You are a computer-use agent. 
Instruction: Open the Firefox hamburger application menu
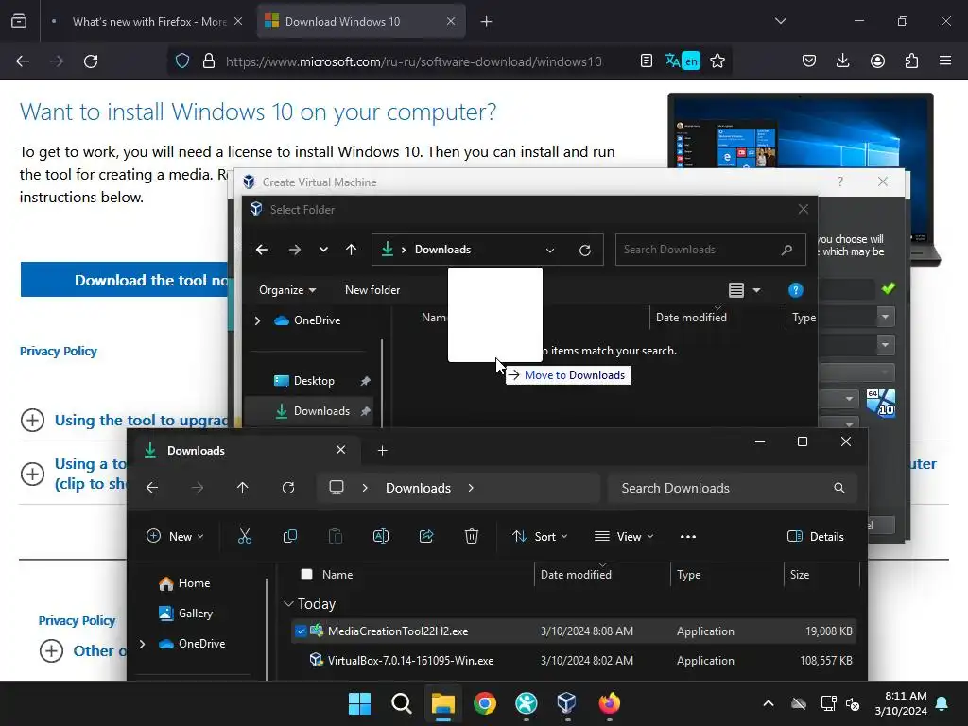945,61
